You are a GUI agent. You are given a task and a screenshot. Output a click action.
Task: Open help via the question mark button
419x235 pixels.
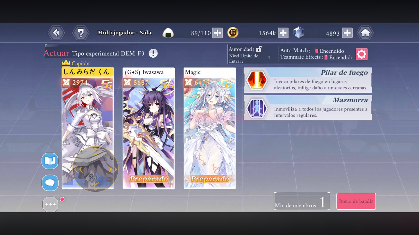[81, 33]
